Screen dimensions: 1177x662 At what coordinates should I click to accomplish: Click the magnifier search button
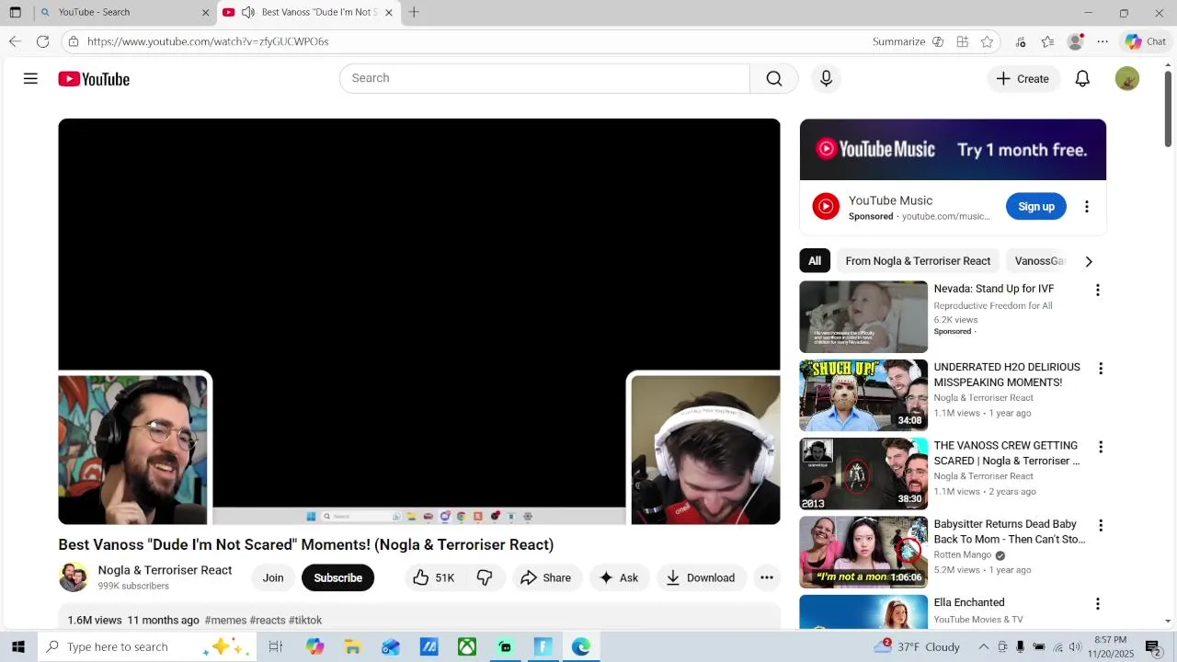tap(774, 78)
